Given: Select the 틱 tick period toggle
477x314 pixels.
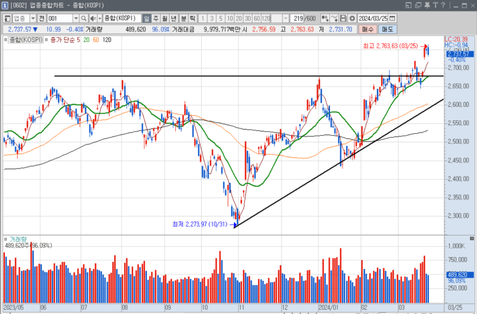Looking at the screenshot, I should pyautogui.click(x=193, y=19).
